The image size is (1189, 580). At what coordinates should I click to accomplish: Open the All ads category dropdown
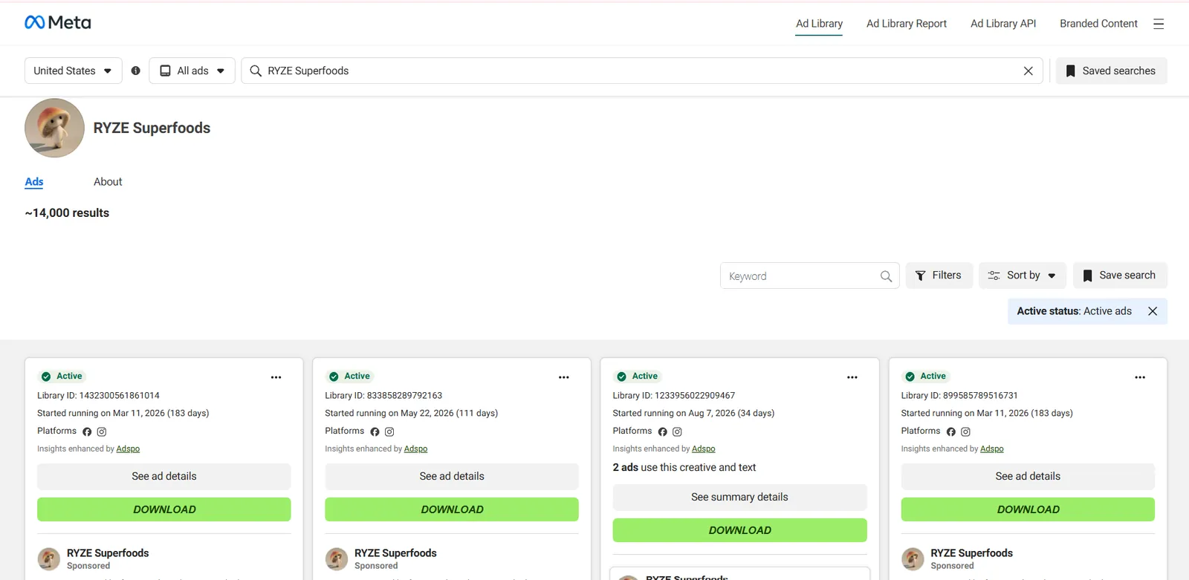(x=192, y=71)
